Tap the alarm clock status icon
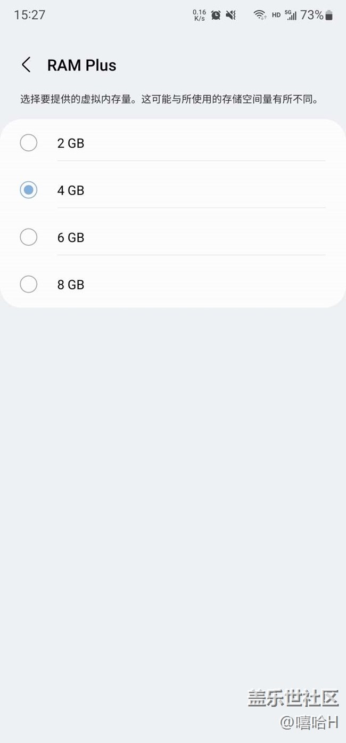The image size is (346, 743). pos(216,15)
